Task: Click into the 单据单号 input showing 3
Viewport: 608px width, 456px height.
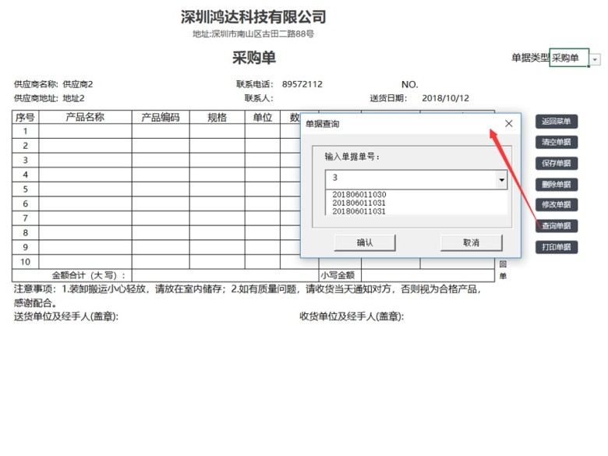Action: click(411, 179)
